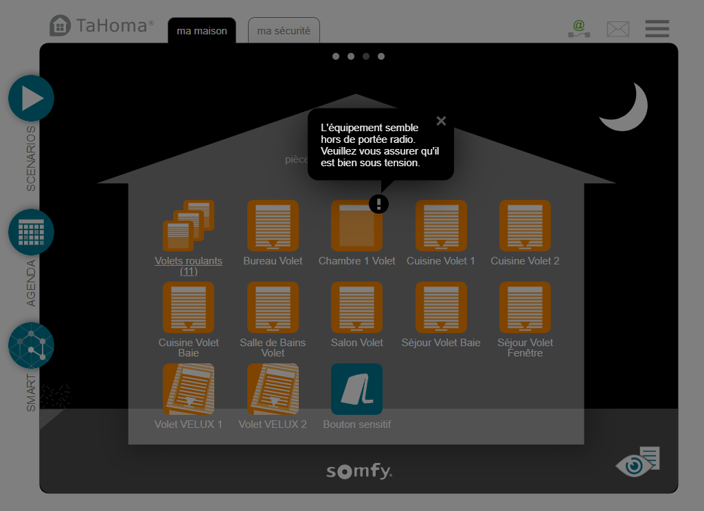
Task: Click the Séjour Volet Baie icon
Action: click(441, 308)
